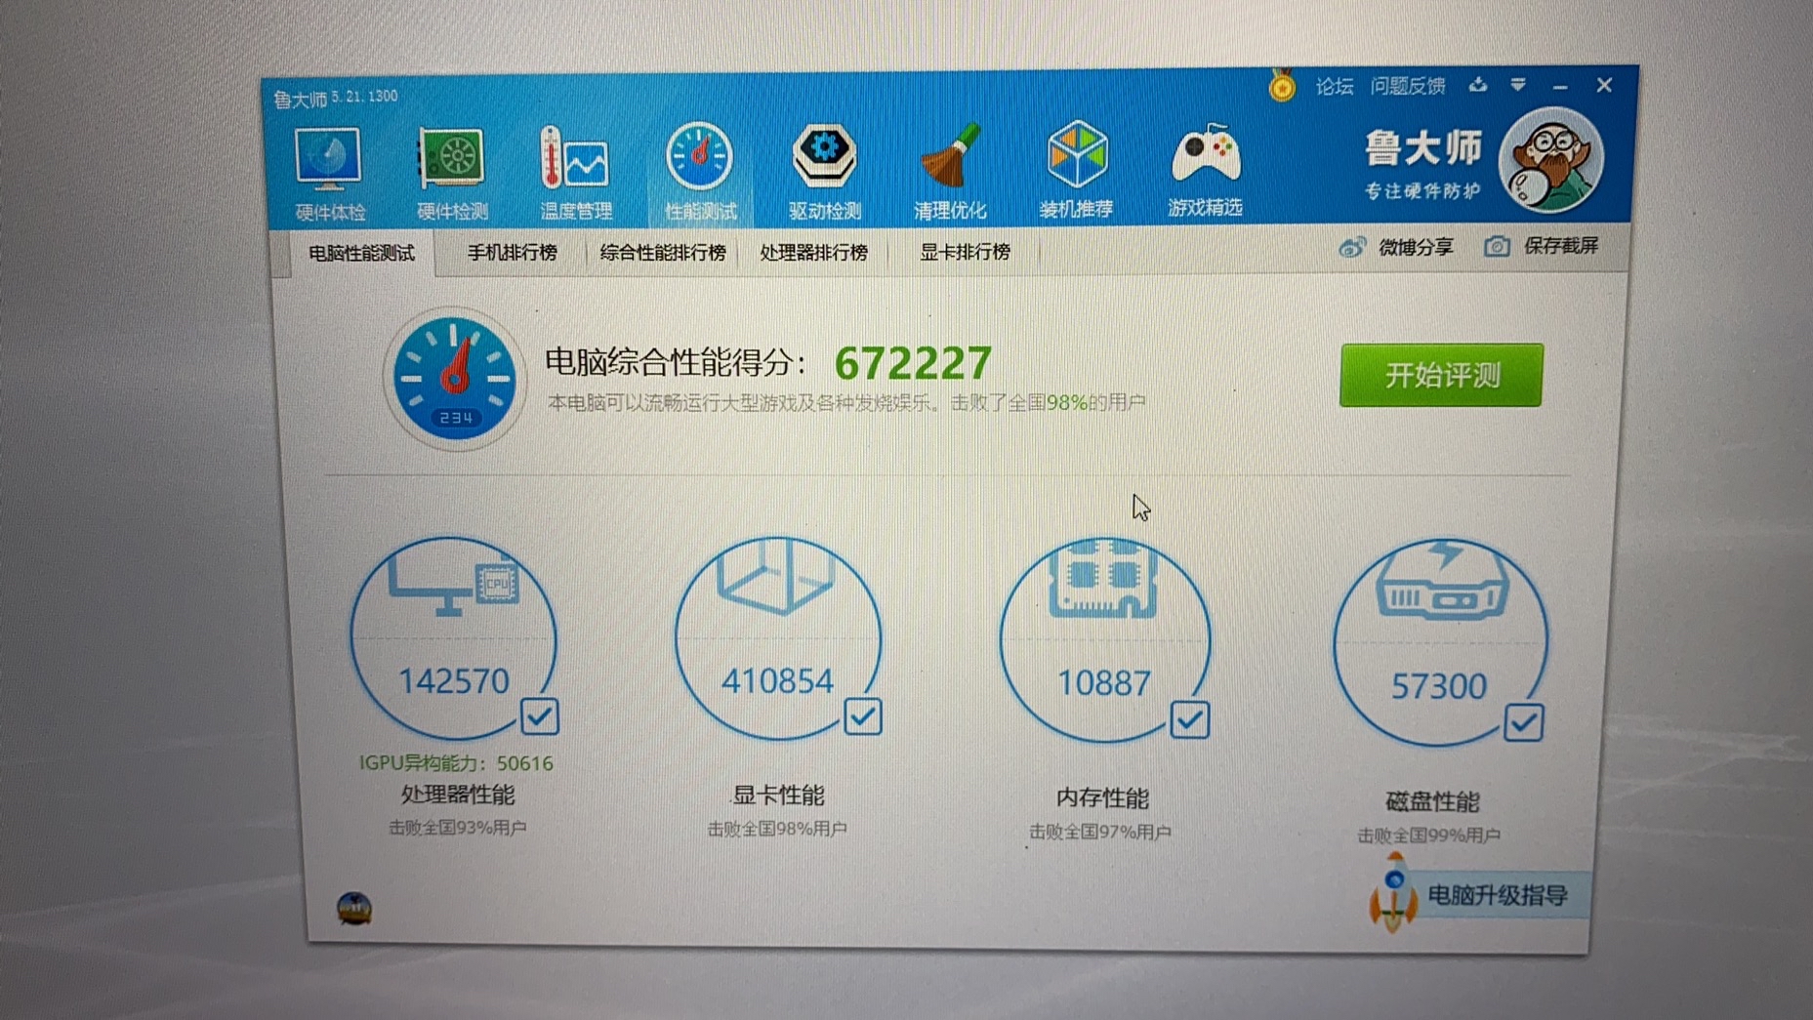Open the title bar dropdown menu arrow
Screen dimensions: 1813x1020
pyautogui.click(x=1518, y=85)
